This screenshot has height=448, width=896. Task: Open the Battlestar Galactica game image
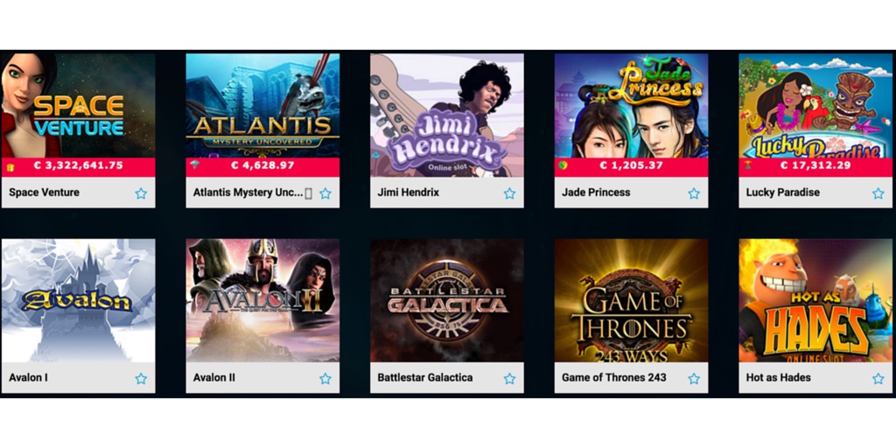coord(447,301)
